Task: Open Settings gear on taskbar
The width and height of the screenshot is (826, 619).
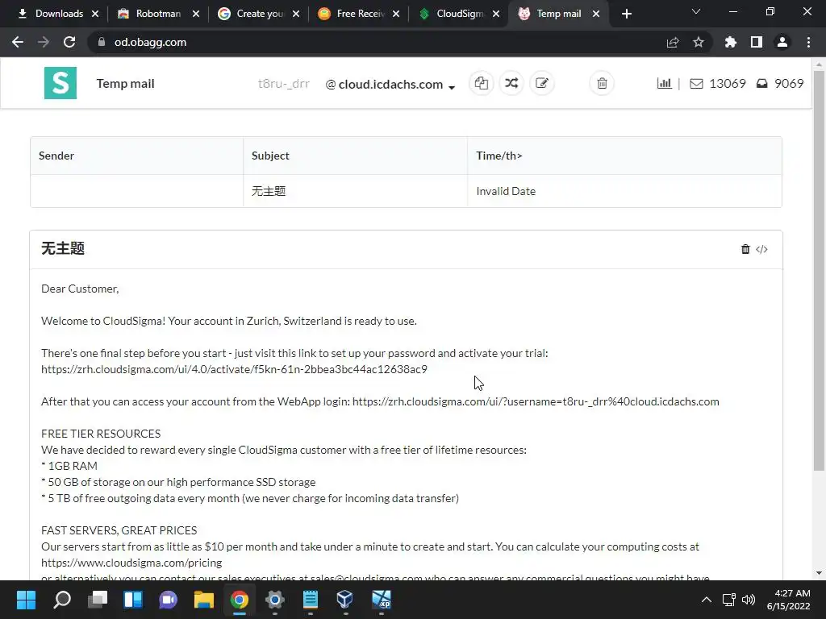Action: [x=274, y=600]
